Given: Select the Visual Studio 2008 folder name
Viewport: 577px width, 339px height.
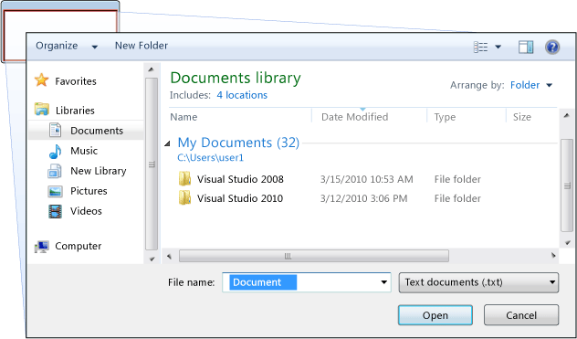Looking at the screenshot, I should [x=240, y=179].
